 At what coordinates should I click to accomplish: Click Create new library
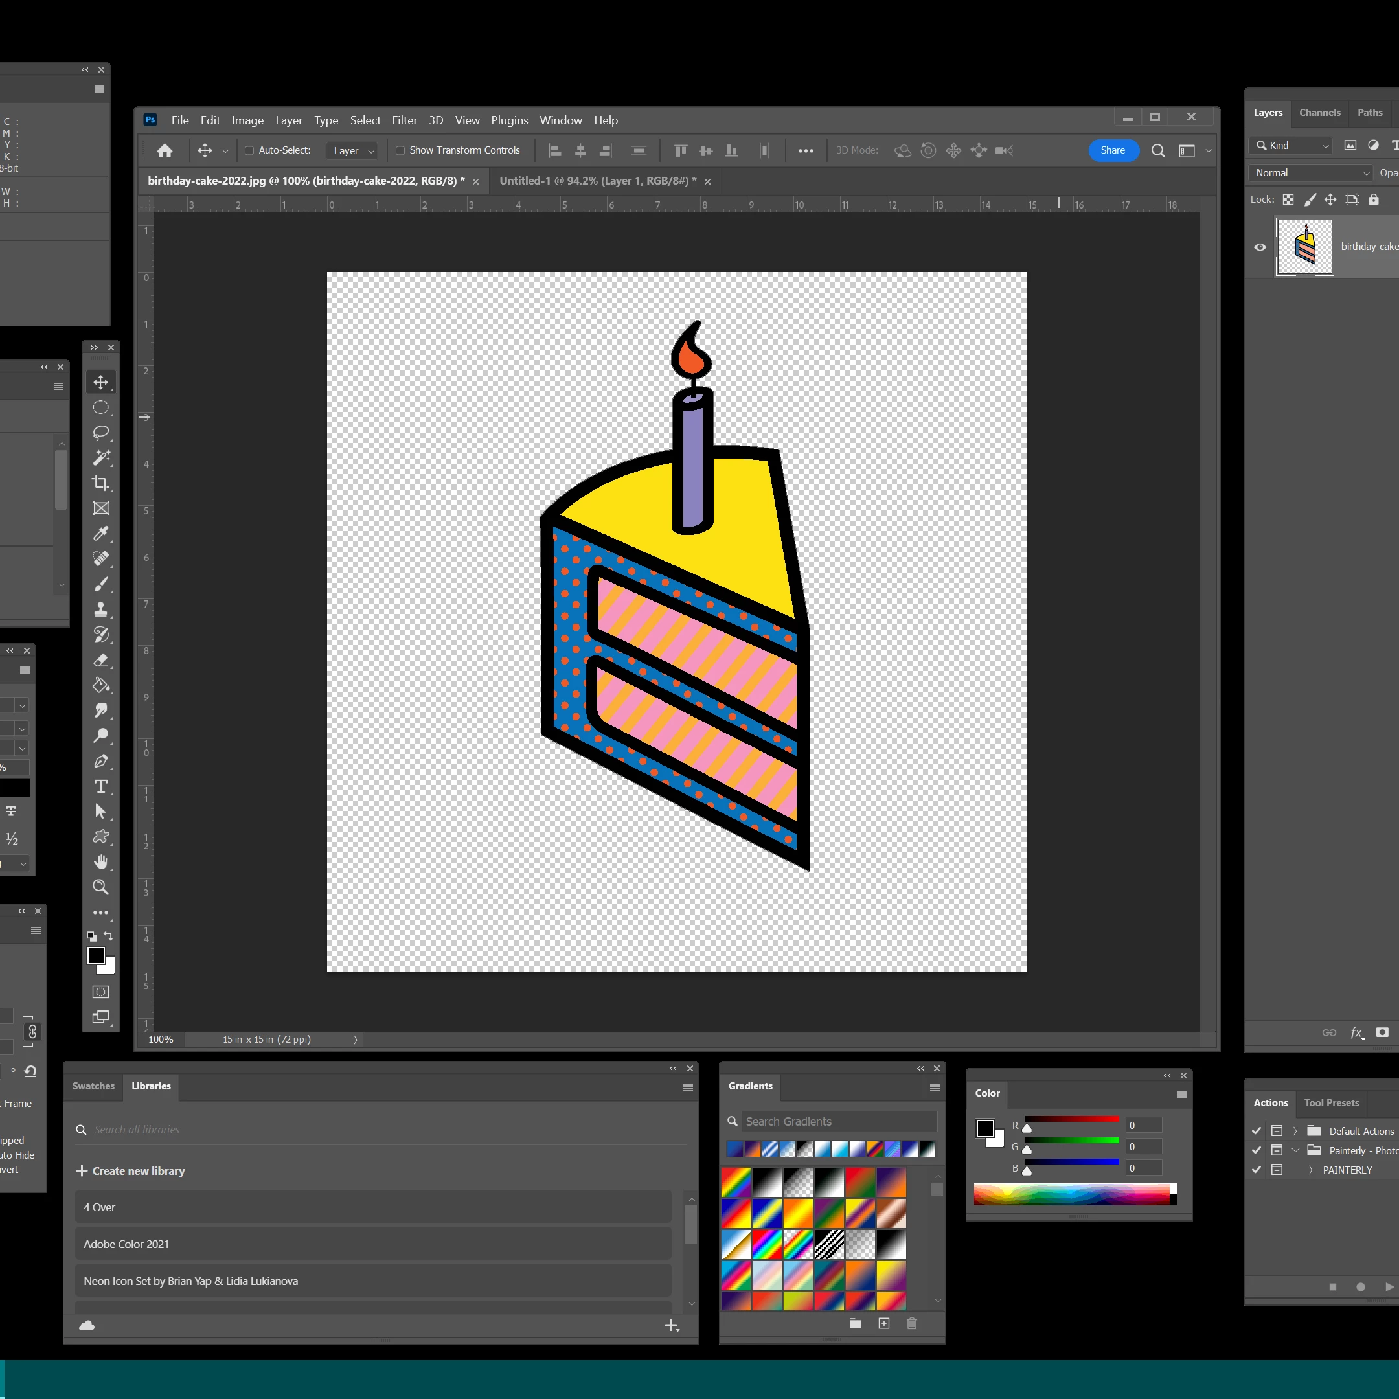coord(130,1171)
